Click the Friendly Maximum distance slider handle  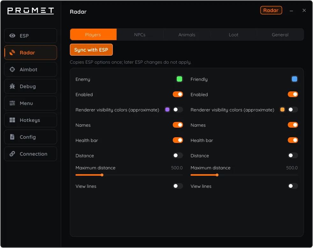click(217, 175)
